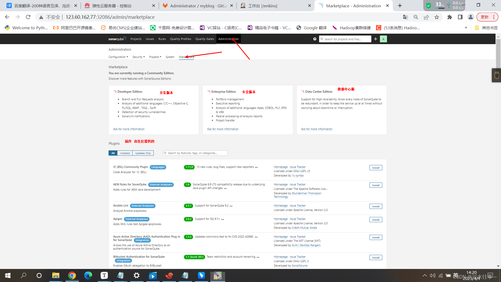501x282 pixels.
Task: Open the Quality Gates menu item
Action: coord(205,39)
